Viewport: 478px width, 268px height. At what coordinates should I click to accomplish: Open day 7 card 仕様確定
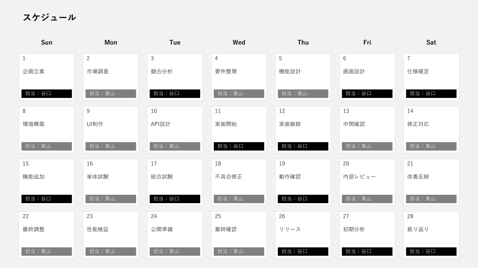pyautogui.click(x=431, y=76)
